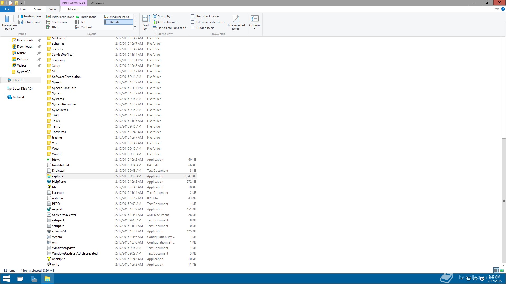Screen dimensions: 506x284
Task: Switch layout to Content view
Action: (x=84, y=27)
